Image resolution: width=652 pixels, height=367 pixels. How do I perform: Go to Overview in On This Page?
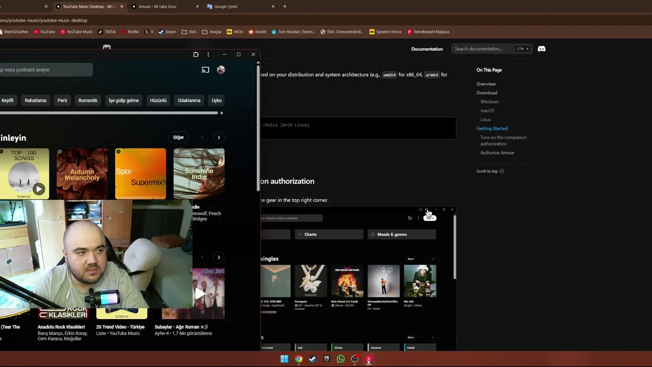[486, 84]
